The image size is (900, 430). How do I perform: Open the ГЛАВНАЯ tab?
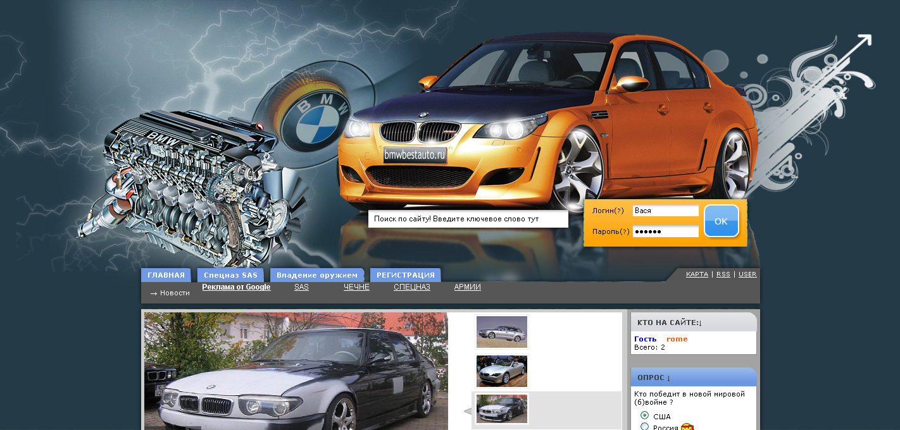click(166, 275)
